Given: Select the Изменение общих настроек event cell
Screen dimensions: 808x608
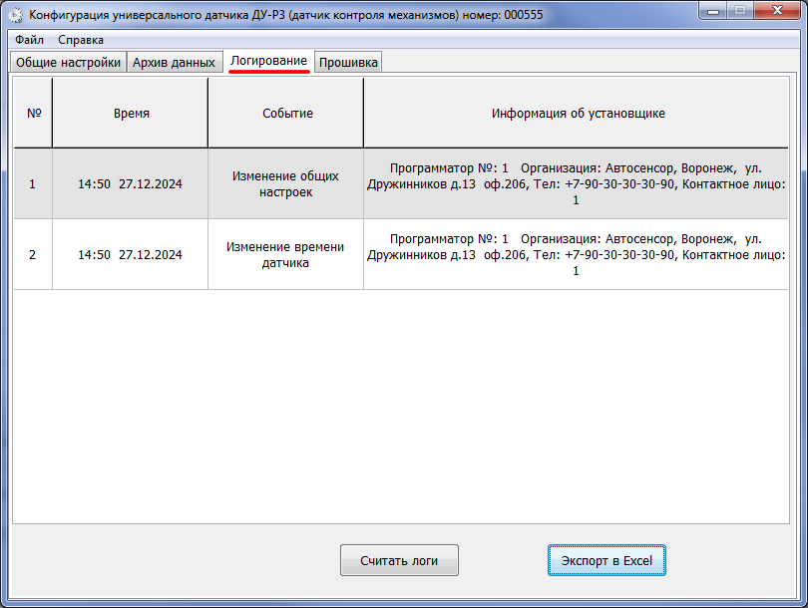Looking at the screenshot, I should click(286, 183).
